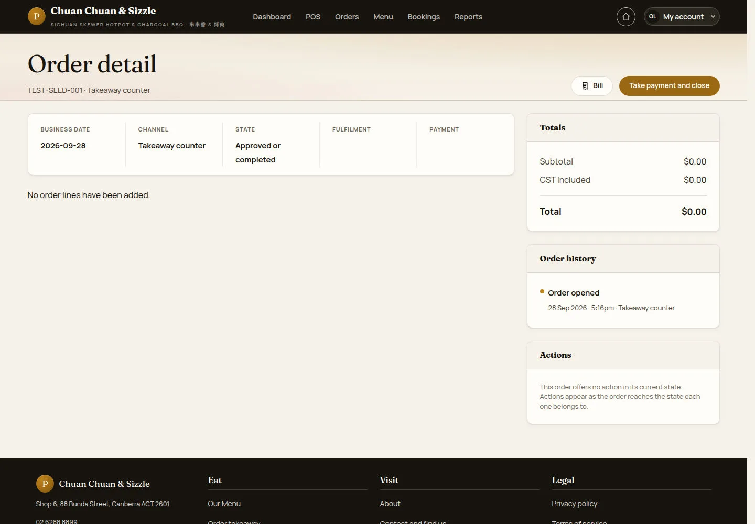Click the Chuan Chuan & Sizzle header title
The image size is (755, 524).
103,11
